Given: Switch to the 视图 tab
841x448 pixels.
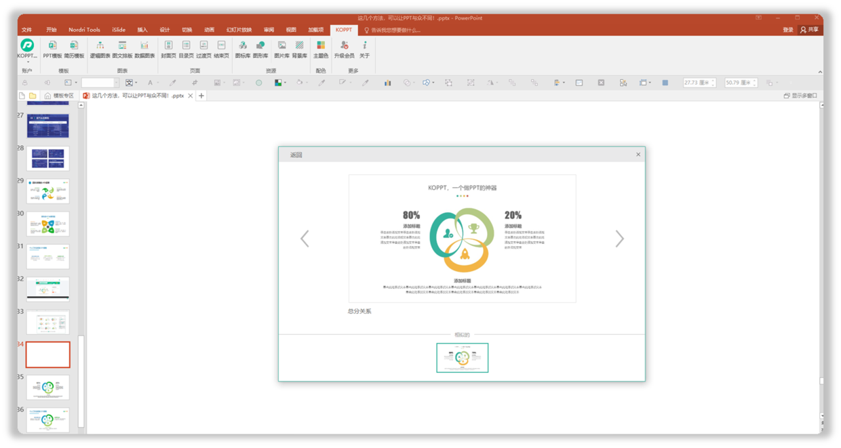Looking at the screenshot, I should (291, 30).
